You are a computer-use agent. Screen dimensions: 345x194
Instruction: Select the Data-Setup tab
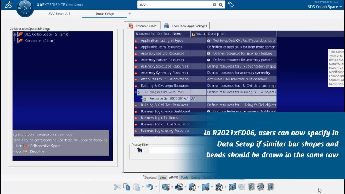click(x=105, y=14)
